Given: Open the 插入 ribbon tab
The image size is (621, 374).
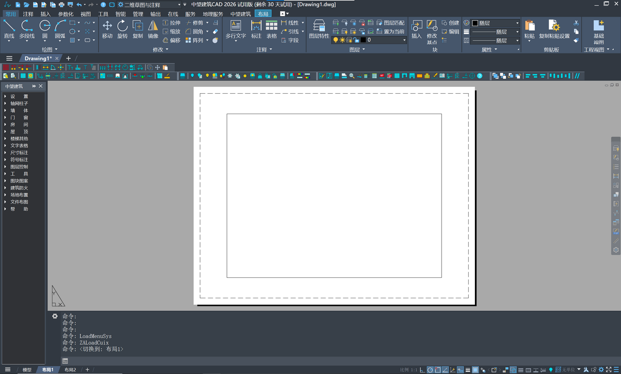Looking at the screenshot, I should click(45, 14).
